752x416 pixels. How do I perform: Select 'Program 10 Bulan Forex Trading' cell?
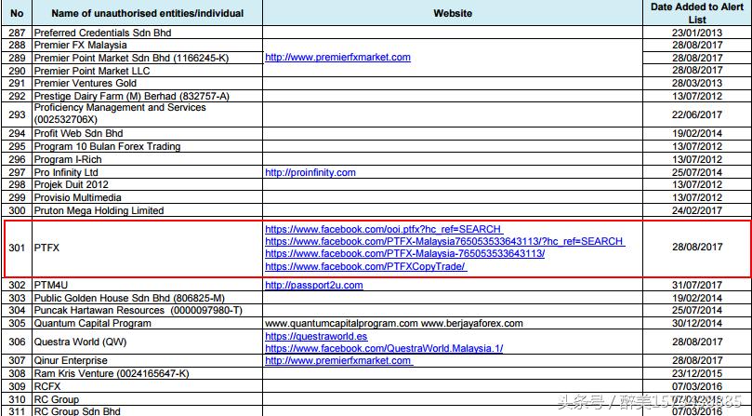147,146
